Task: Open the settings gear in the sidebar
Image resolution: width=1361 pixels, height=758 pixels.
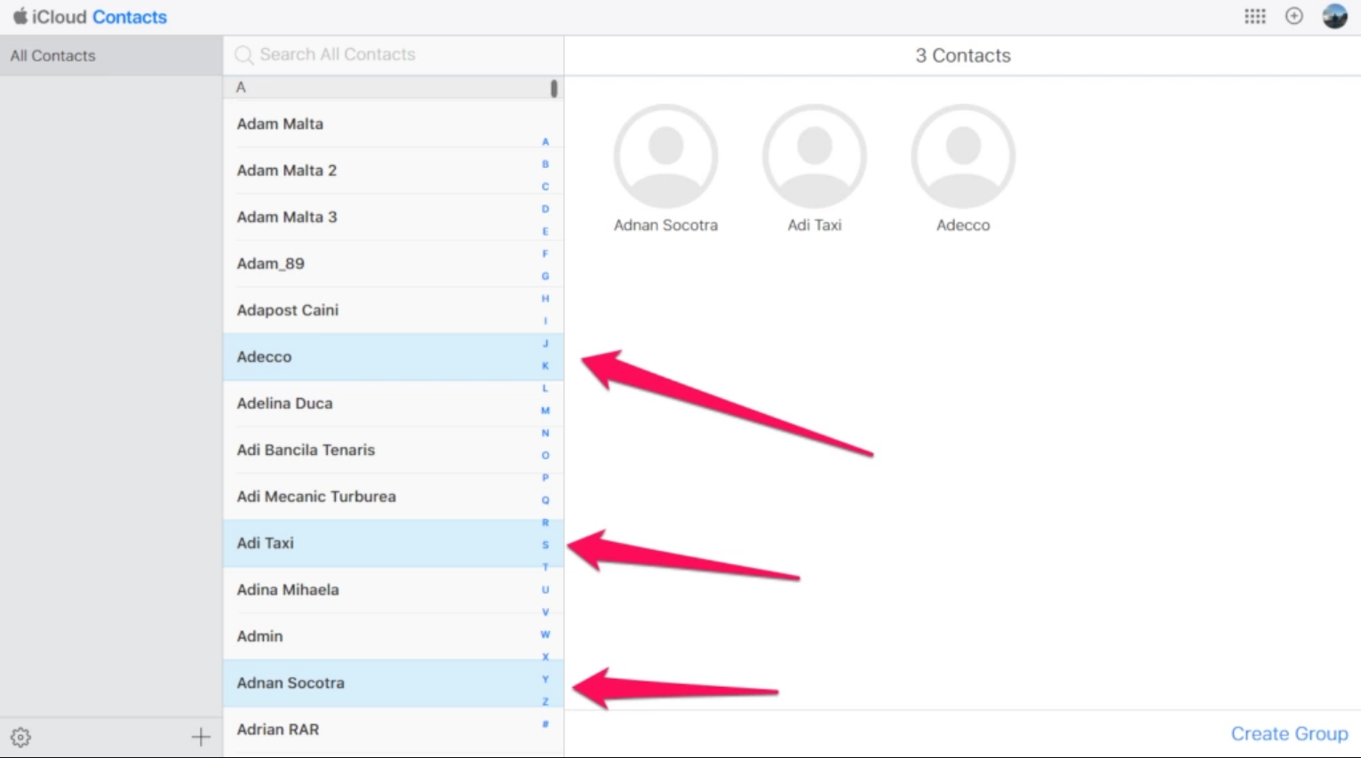Action: [x=20, y=737]
